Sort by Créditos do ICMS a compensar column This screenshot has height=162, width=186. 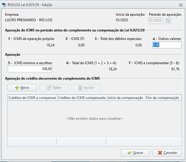pos(32,98)
